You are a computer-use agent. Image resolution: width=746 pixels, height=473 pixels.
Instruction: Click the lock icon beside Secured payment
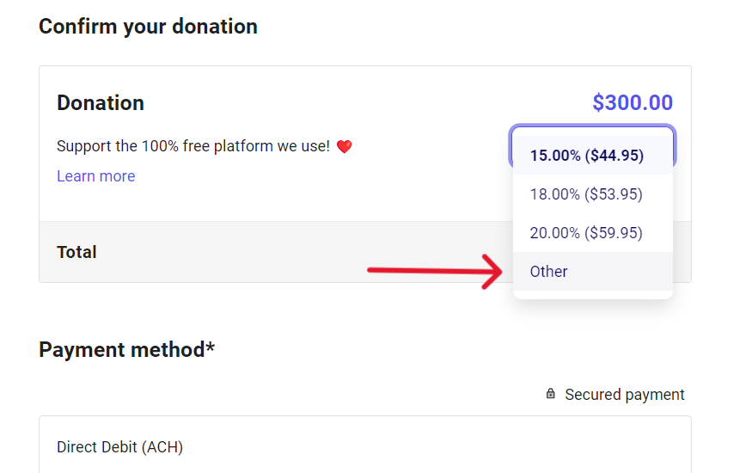(551, 394)
